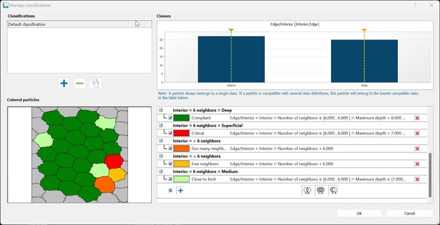Click the Manage classifications window icon
Image resolution: width=440 pixels, height=225 pixels.
click(x=6, y=5)
